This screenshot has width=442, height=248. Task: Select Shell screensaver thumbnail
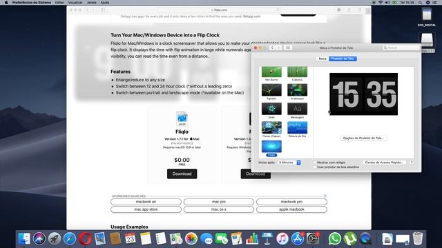pyautogui.click(x=271, y=109)
